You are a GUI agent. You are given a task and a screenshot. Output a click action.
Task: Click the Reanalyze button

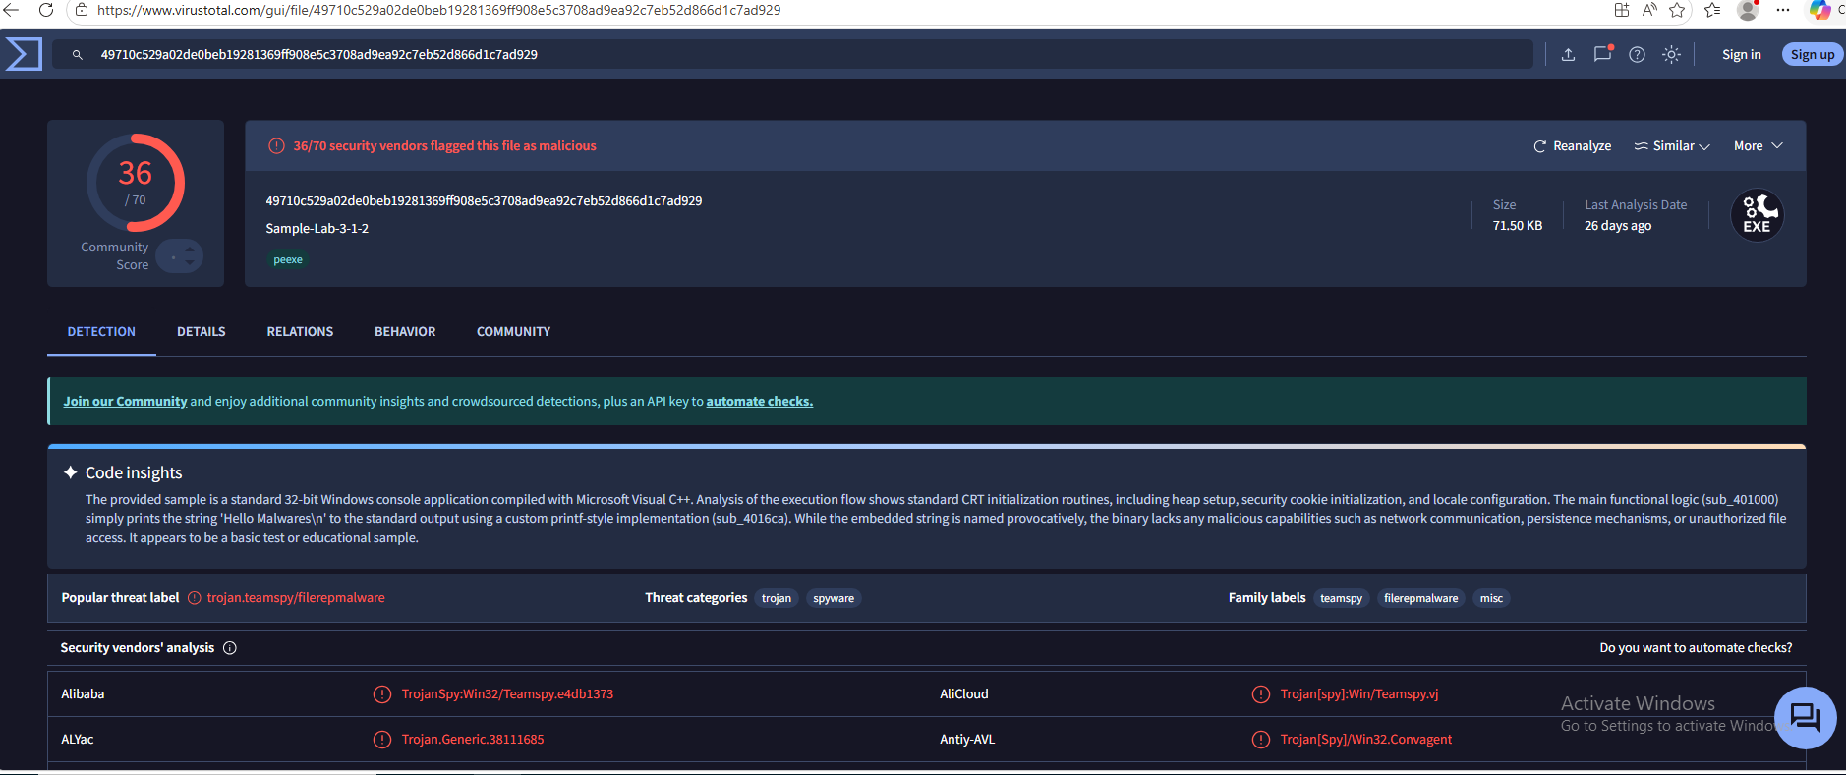pyautogui.click(x=1572, y=146)
